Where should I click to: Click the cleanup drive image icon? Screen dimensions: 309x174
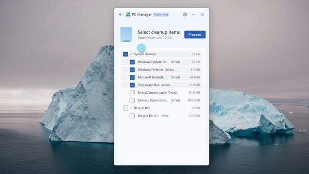click(126, 34)
